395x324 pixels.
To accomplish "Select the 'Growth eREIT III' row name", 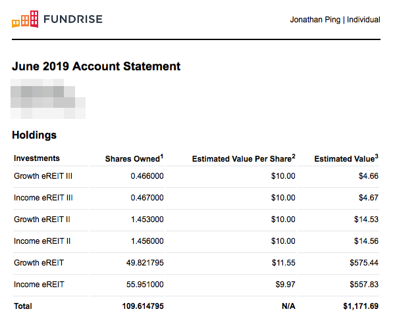I will [43, 176].
